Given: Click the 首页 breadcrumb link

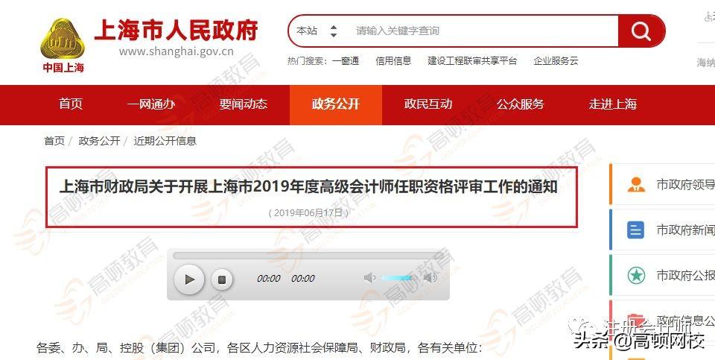Looking at the screenshot, I should click(x=54, y=141).
